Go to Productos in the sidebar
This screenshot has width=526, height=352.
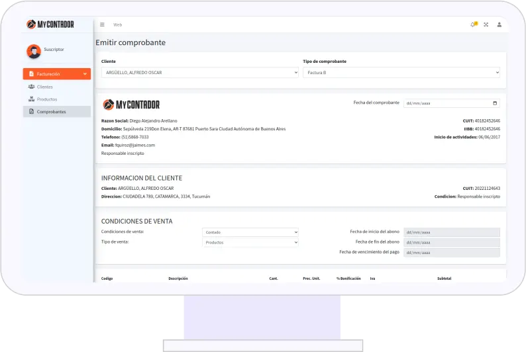pyautogui.click(x=46, y=99)
